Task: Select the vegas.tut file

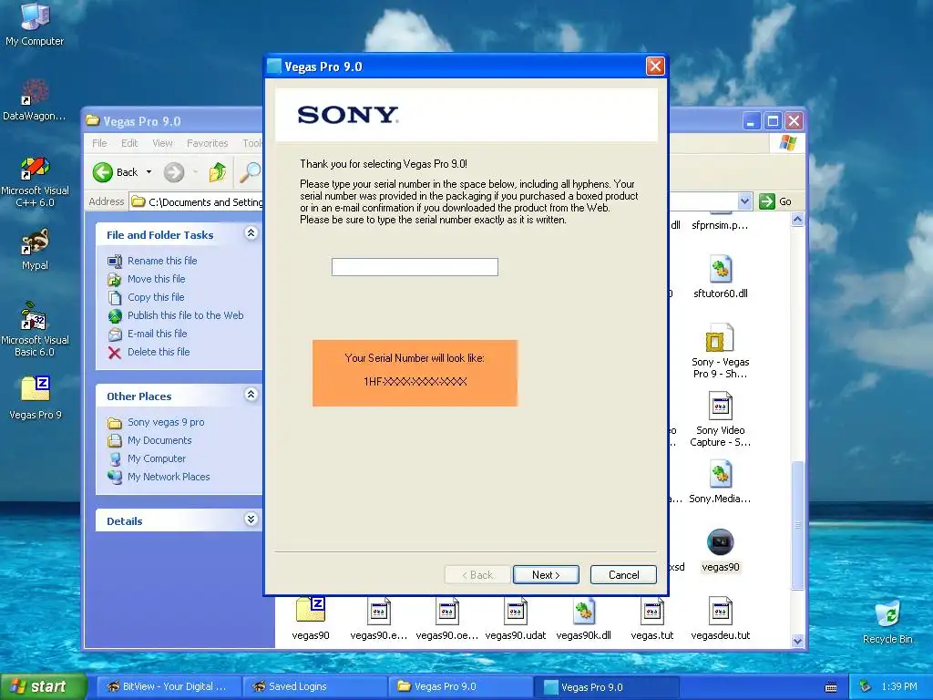Action: tap(652, 619)
